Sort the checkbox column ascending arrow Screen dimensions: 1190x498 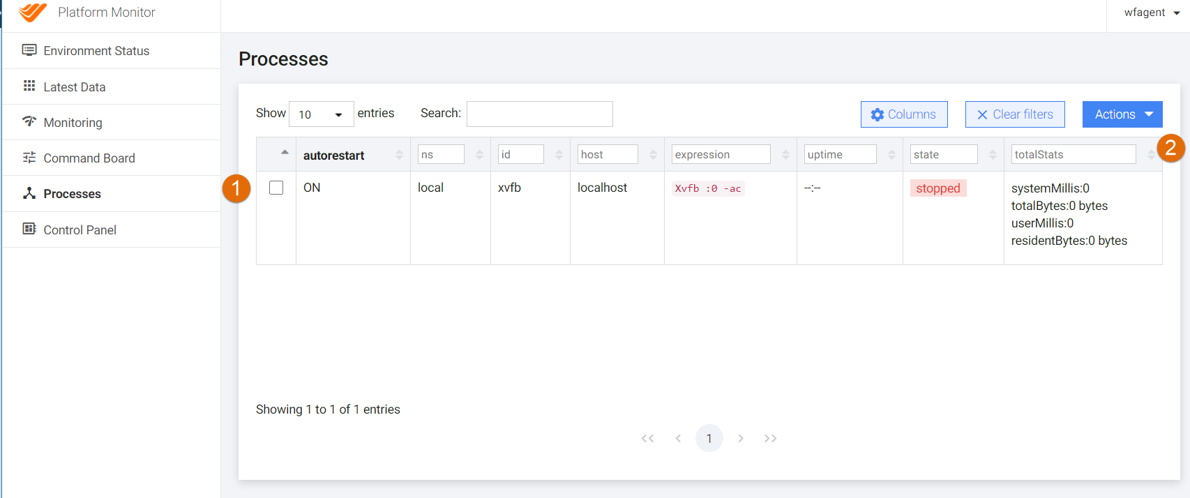(285, 152)
